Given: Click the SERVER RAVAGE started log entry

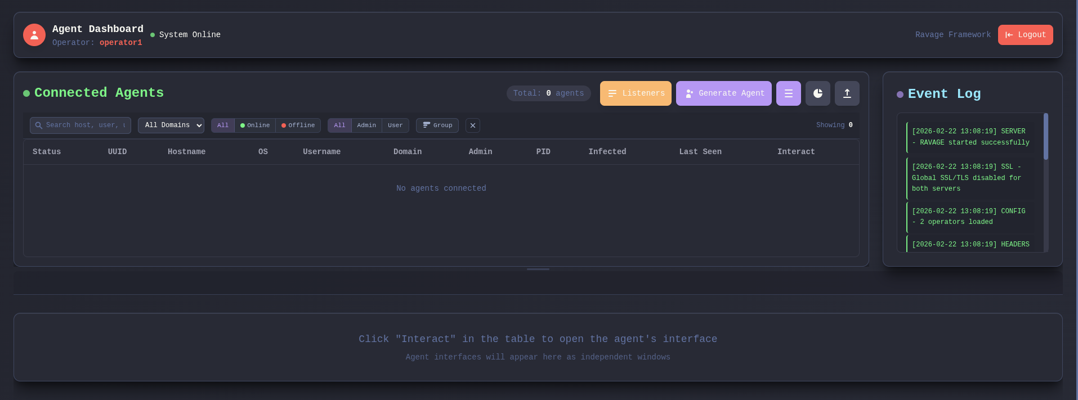Looking at the screenshot, I should click(970, 137).
